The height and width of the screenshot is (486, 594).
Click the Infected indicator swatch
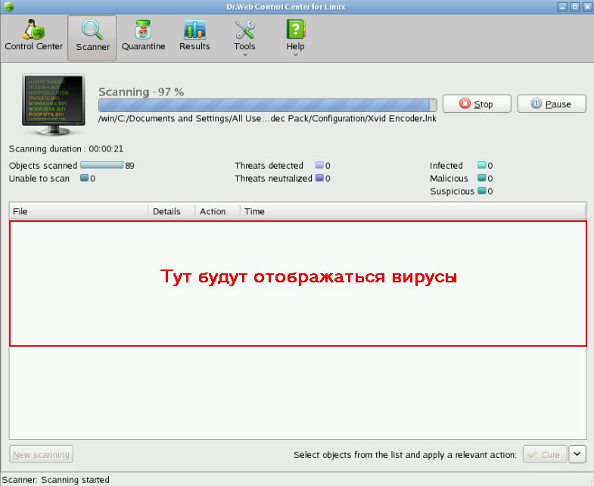481,165
